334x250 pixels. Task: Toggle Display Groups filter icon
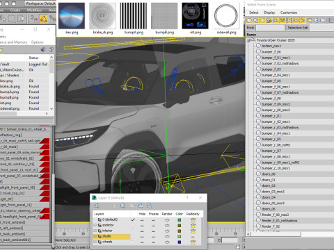tap(289, 20)
